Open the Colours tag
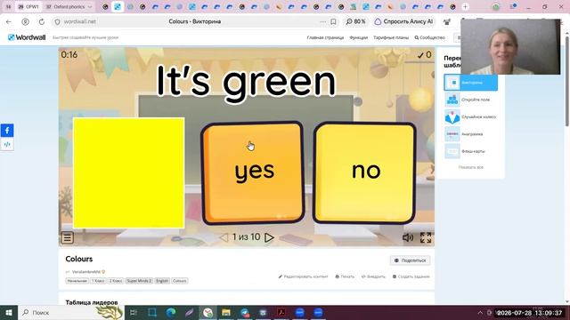 [180, 281]
